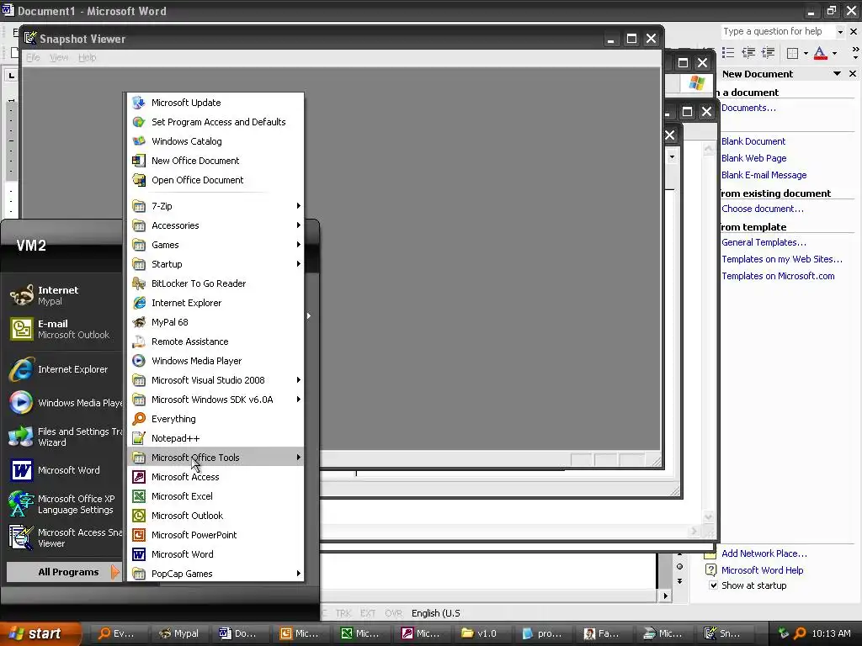Image resolution: width=862 pixels, height=646 pixels.
Task: Click Word borders toolbar icon
Action: [x=793, y=53]
